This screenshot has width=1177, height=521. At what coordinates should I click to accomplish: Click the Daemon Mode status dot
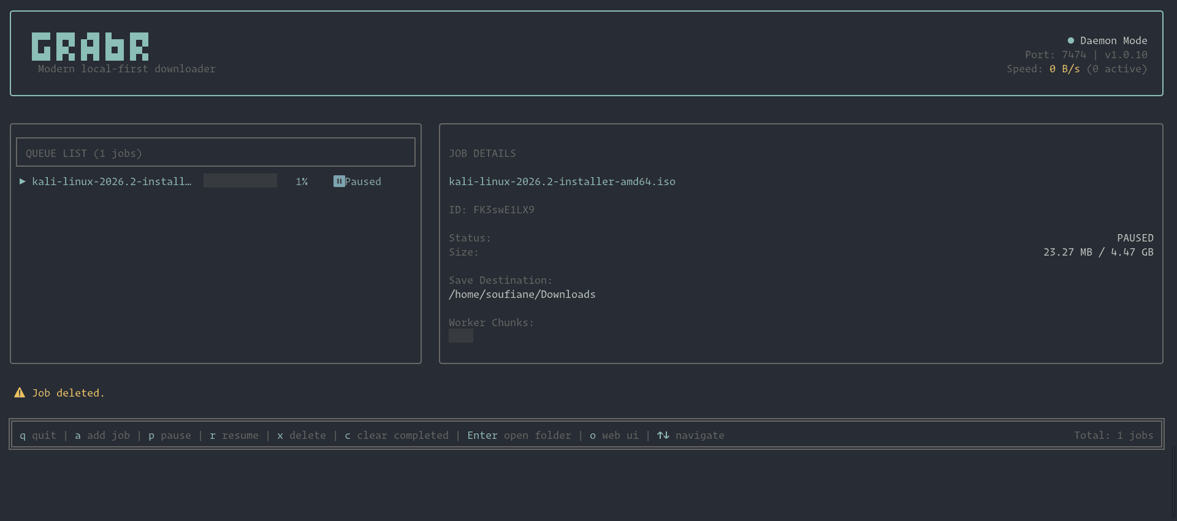pos(1071,40)
